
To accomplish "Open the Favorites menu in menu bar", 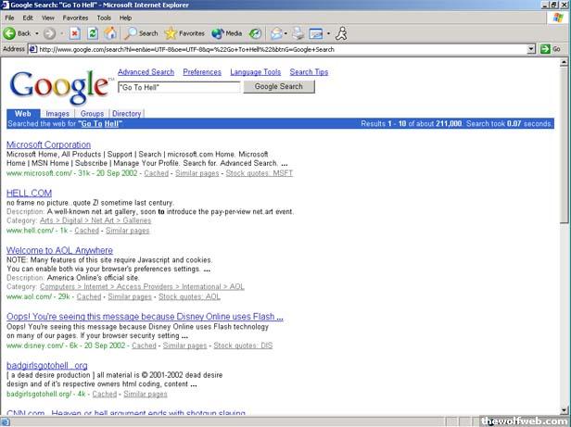I will point(76,17).
